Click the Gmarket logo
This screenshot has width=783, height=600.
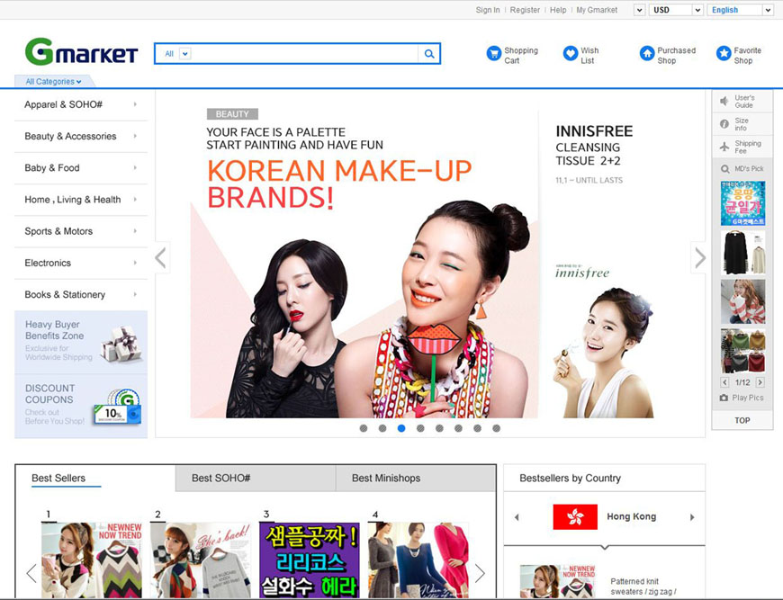tap(81, 52)
